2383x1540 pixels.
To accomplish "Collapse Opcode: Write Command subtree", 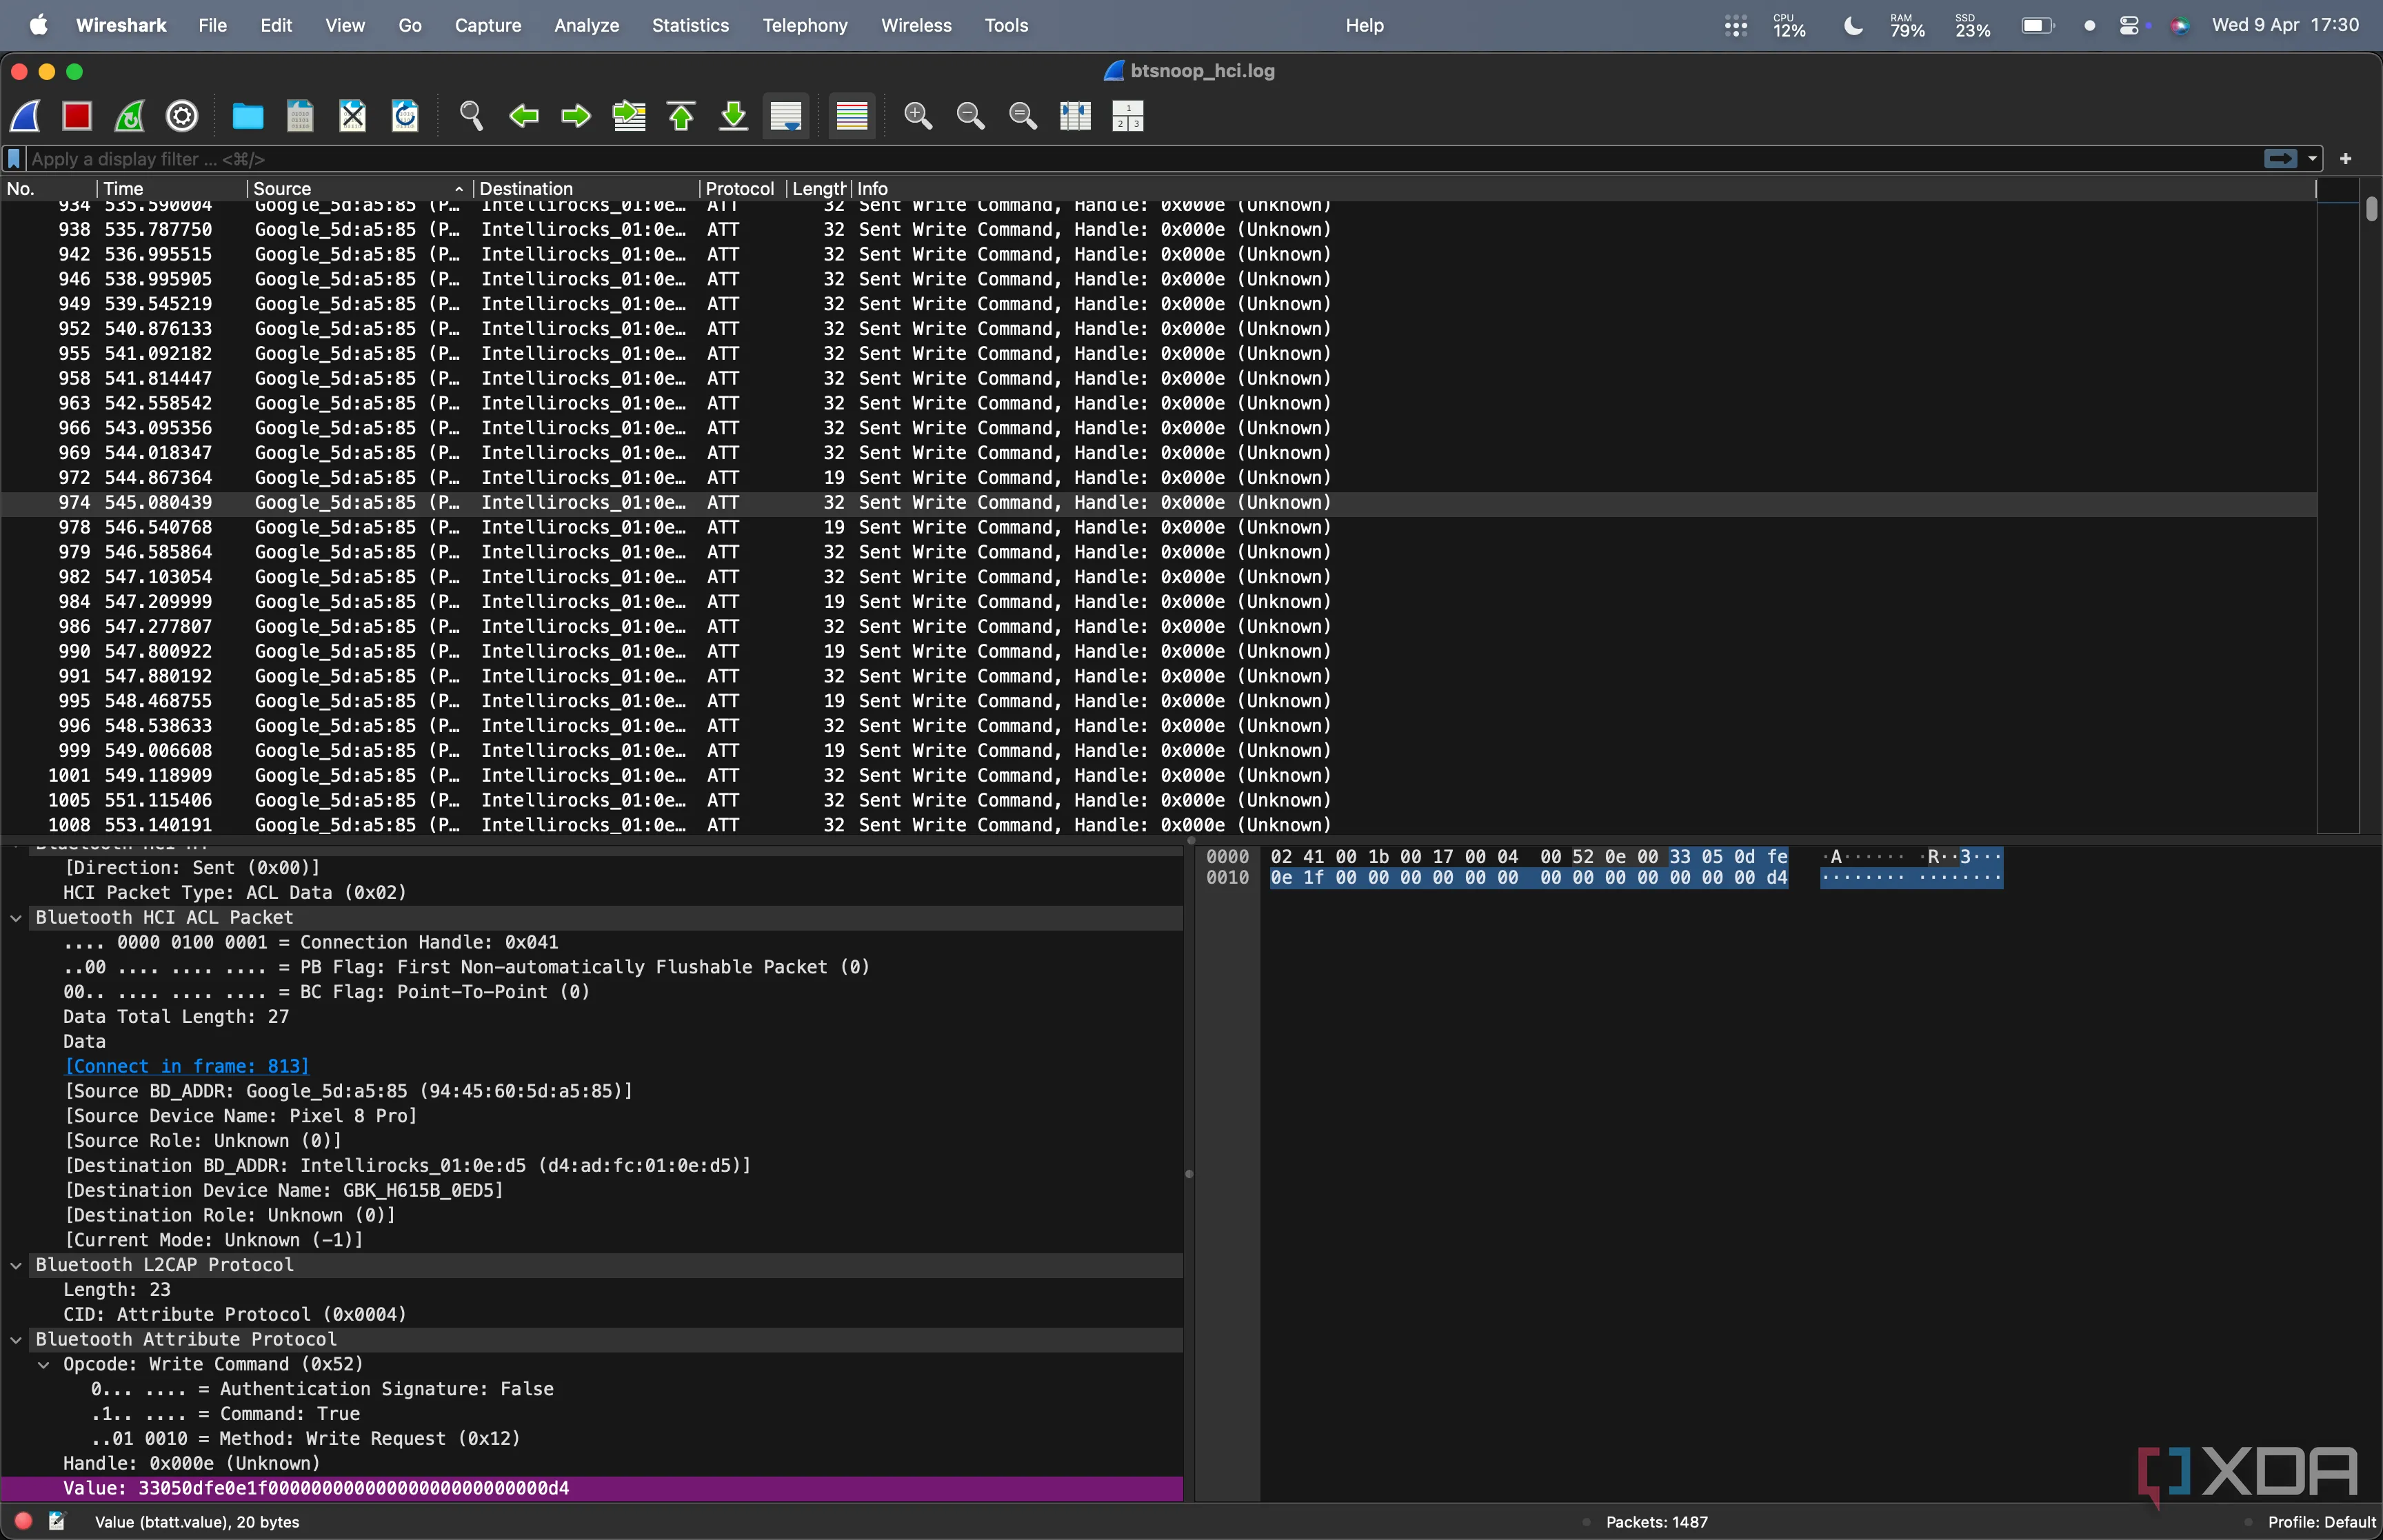I will coord(44,1364).
